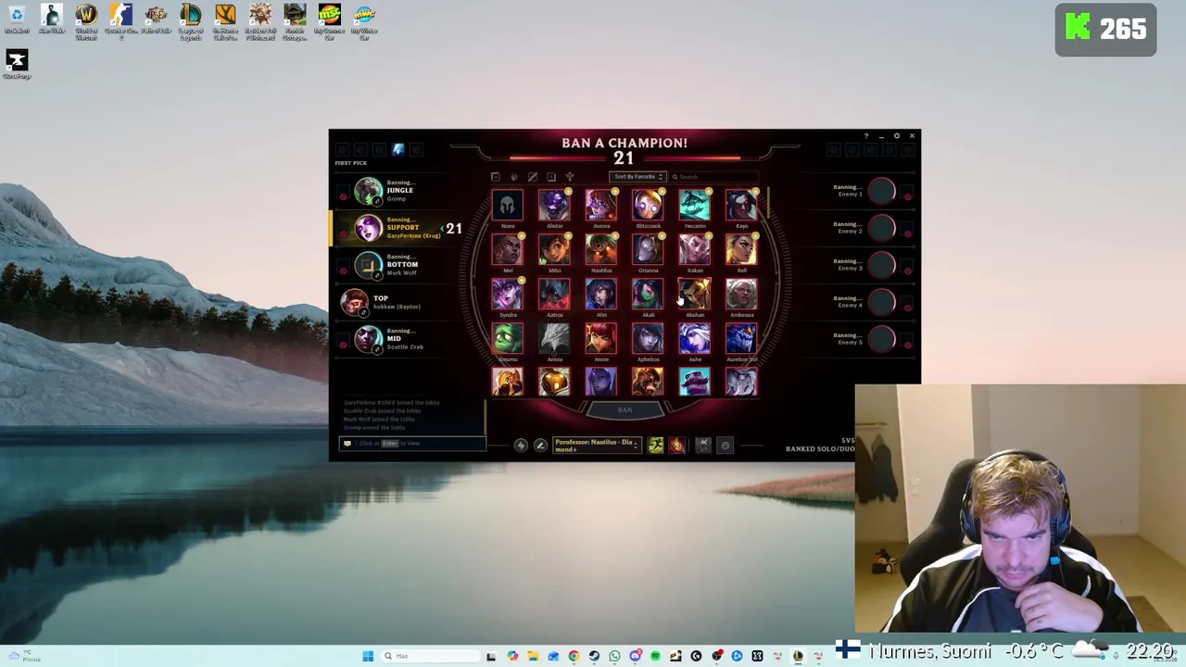Open My Summer Car desktop shortcut

coord(329,22)
